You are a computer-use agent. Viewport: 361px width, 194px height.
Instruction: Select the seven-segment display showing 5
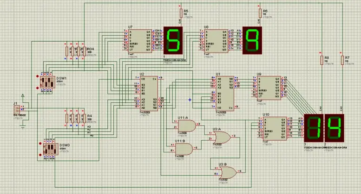[x=173, y=40]
